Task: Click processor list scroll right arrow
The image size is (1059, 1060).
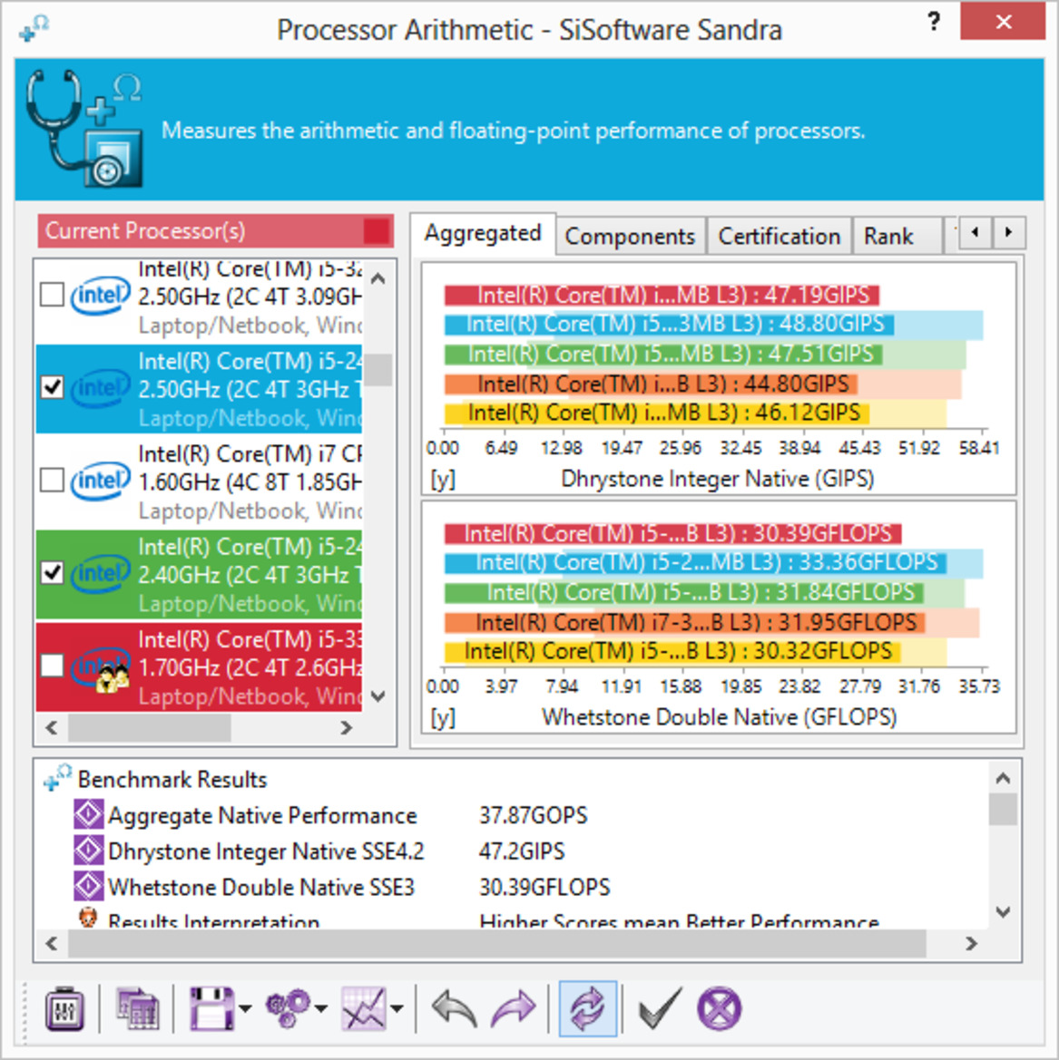Action: 347,728
